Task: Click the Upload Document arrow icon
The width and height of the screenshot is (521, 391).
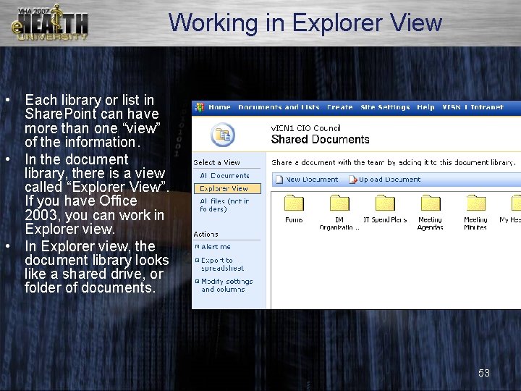Action: click(352, 180)
